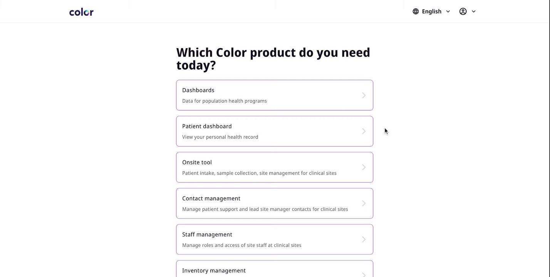Open Patient dashboard product
Image resolution: width=550 pixels, height=277 pixels.
coord(275,131)
